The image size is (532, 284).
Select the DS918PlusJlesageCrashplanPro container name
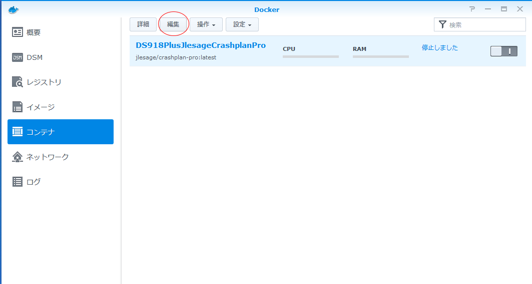(201, 45)
